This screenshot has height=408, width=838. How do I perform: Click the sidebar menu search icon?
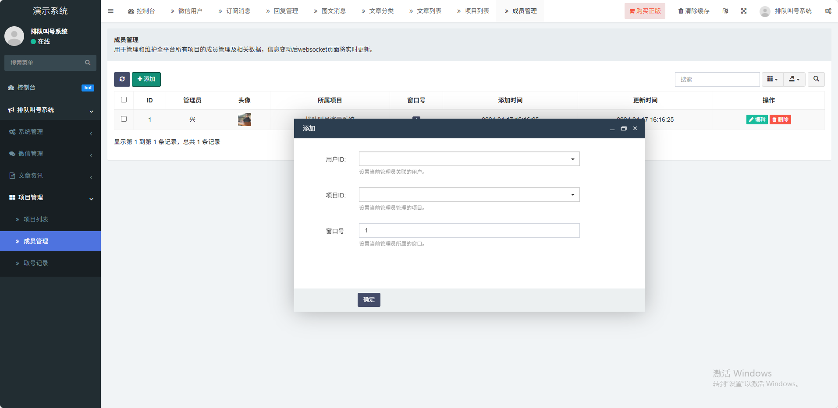point(88,63)
